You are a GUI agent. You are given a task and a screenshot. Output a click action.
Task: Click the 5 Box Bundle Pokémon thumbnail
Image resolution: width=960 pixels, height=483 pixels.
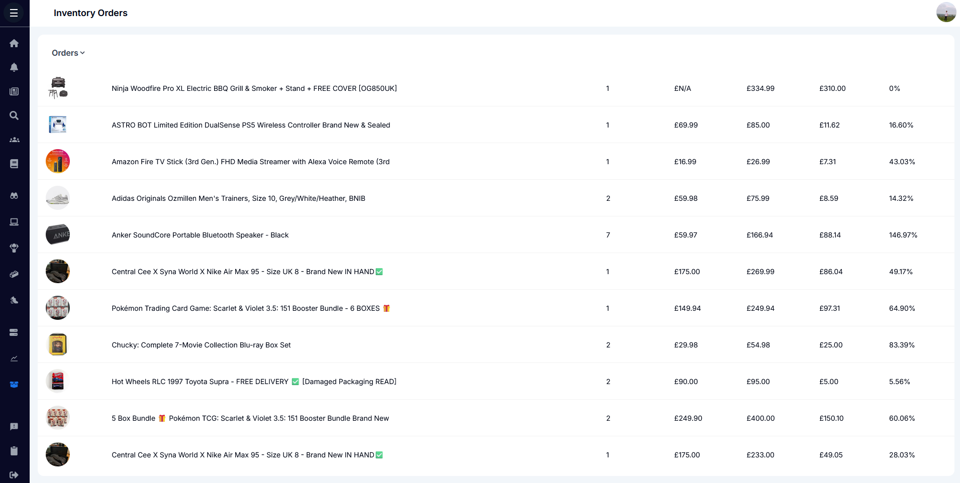[x=58, y=418]
